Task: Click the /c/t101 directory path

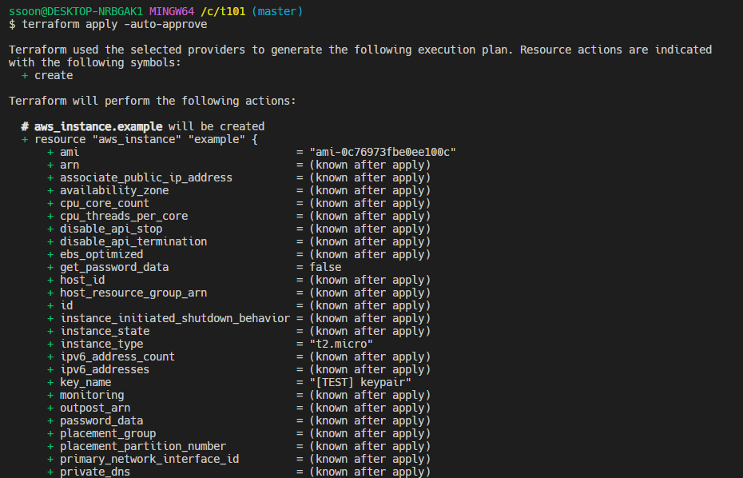Action: pyautogui.click(x=223, y=11)
